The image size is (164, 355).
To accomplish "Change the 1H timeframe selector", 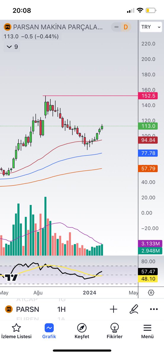I will pos(61,309).
